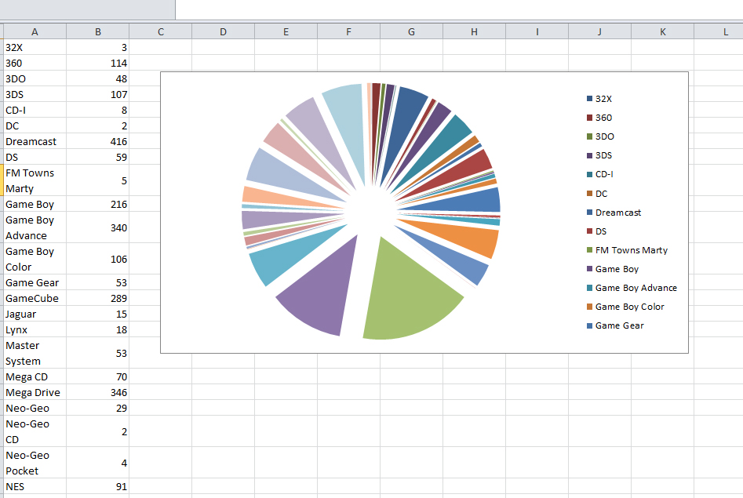The image size is (743, 498).
Task: Select the Game Gear cell
Action: pyautogui.click(x=35, y=282)
